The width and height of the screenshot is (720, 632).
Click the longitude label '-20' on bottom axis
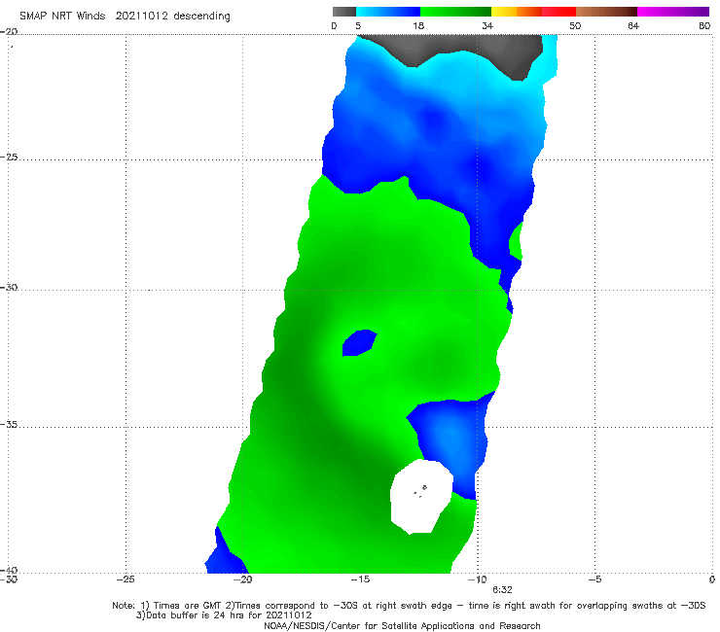pyautogui.click(x=243, y=579)
